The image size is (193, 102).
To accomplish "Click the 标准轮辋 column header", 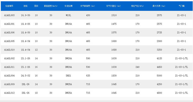I will click(69, 6).
